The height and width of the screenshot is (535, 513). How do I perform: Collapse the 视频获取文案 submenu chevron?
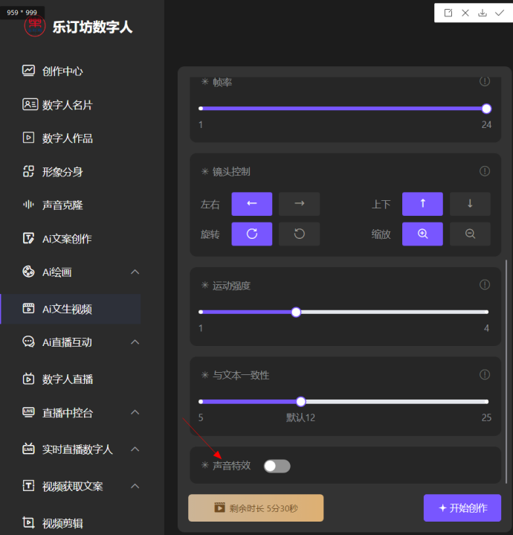click(135, 486)
